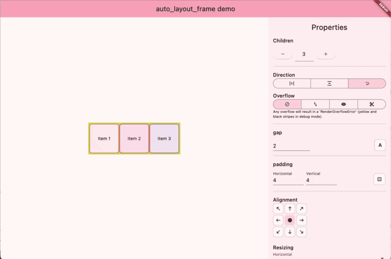Click the gap value input field
Image resolution: width=391 pixels, height=259 pixels.
pos(291,146)
